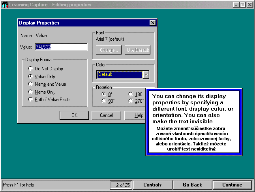The height and width of the screenshot is (192, 255).
Task: Click Continue to advance the tutorial
Action: pyautogui.click(x=232, y=185)
